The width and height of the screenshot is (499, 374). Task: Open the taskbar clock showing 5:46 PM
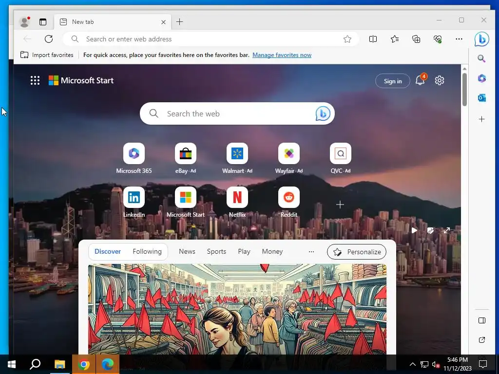click(457, 364)
